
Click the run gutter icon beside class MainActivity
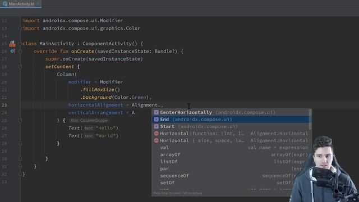[x=12, y=44]
